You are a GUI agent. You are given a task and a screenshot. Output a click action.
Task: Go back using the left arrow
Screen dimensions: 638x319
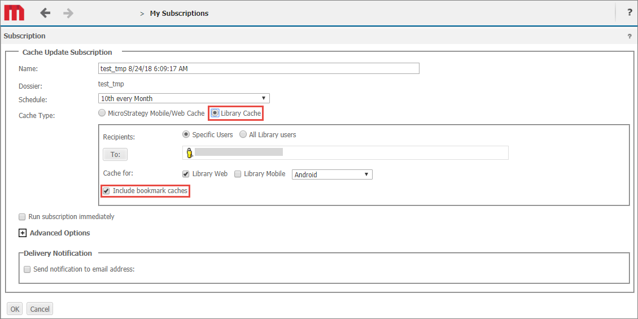(x=45, y=13)
